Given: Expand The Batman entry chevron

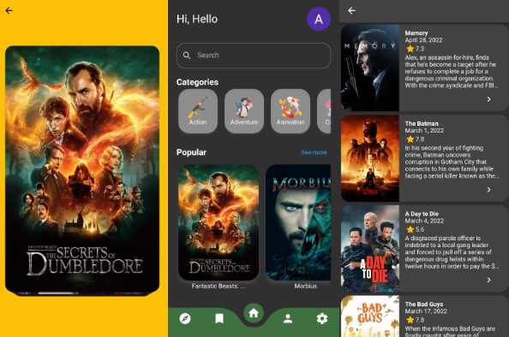Looking at the screenshot, I should click(489, 190).
